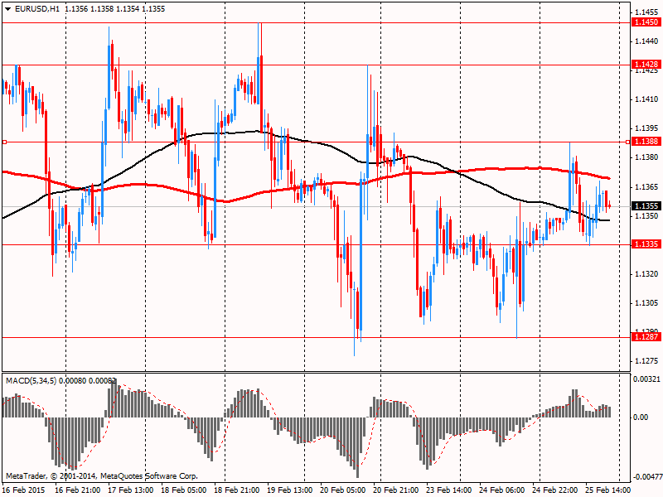Select the 1.1388 red price tag
Viewport: 663px width, 497px height.
(645, 142)
